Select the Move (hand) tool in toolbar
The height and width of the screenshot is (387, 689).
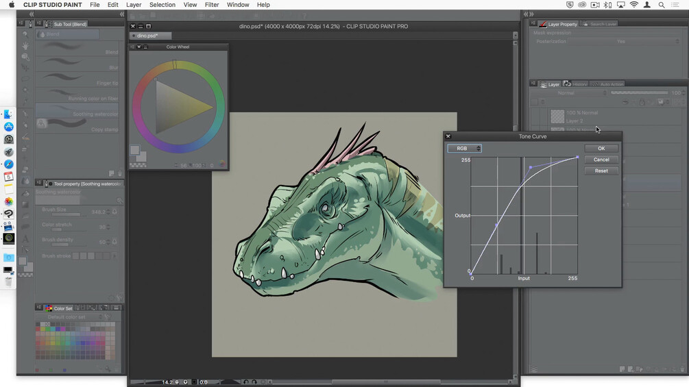[x=25, y=45]
